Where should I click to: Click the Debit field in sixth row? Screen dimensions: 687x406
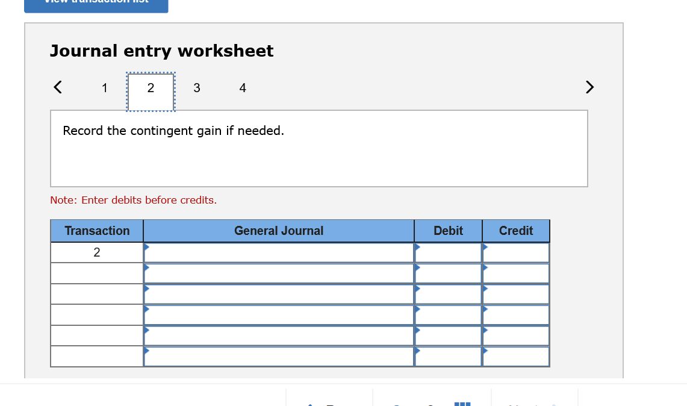coord(448,357)
